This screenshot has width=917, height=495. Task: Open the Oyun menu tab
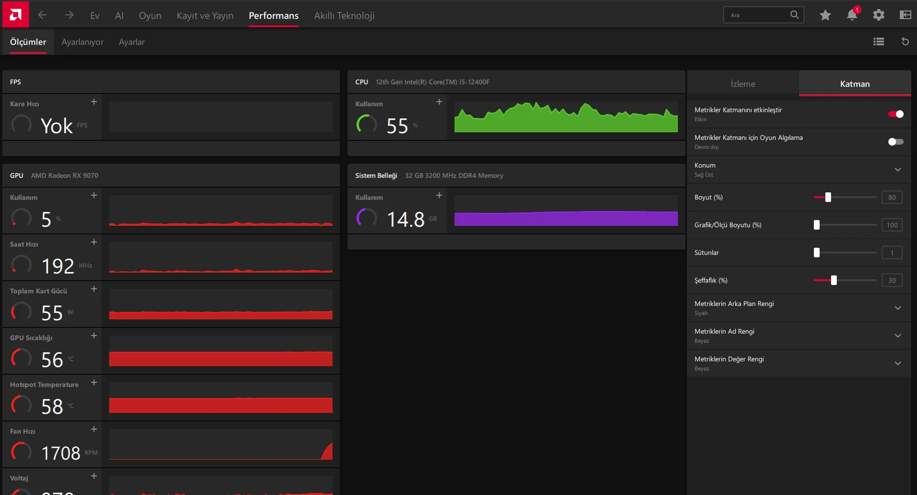[x=150, y=15]
